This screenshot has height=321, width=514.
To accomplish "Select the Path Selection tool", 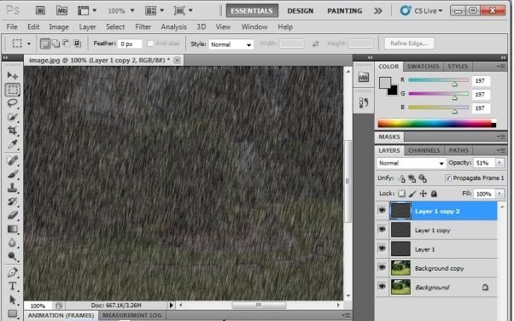I will coord(13,300).
